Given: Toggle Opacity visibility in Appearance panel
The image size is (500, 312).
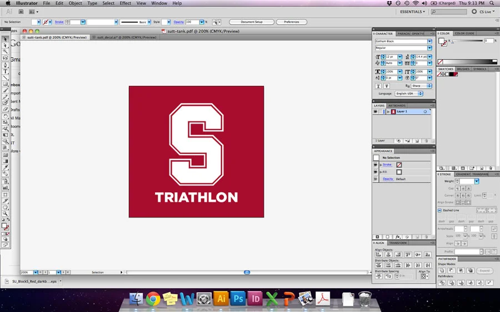Looking at the screenshot, I should point(376,179).
